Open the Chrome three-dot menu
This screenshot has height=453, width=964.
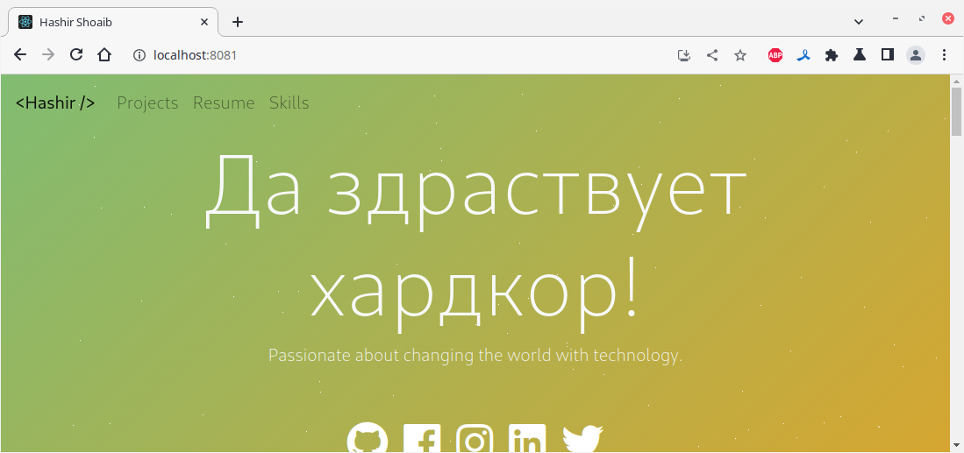pyautogui.click(x=945, y=55)
